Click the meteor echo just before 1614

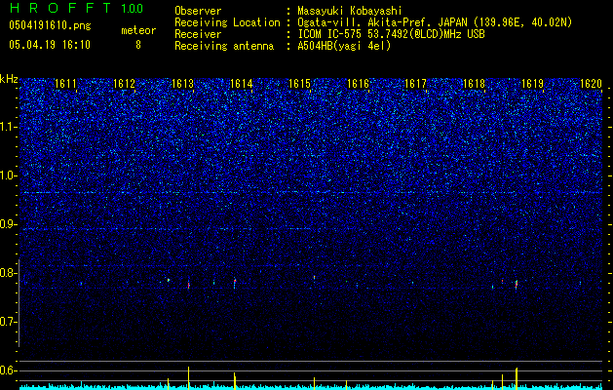[x=235, y=283]
